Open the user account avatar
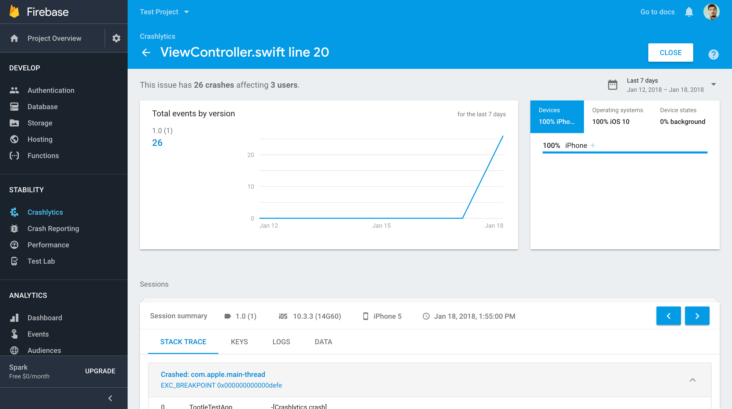The image size is (732, 409). pos(711,12)
